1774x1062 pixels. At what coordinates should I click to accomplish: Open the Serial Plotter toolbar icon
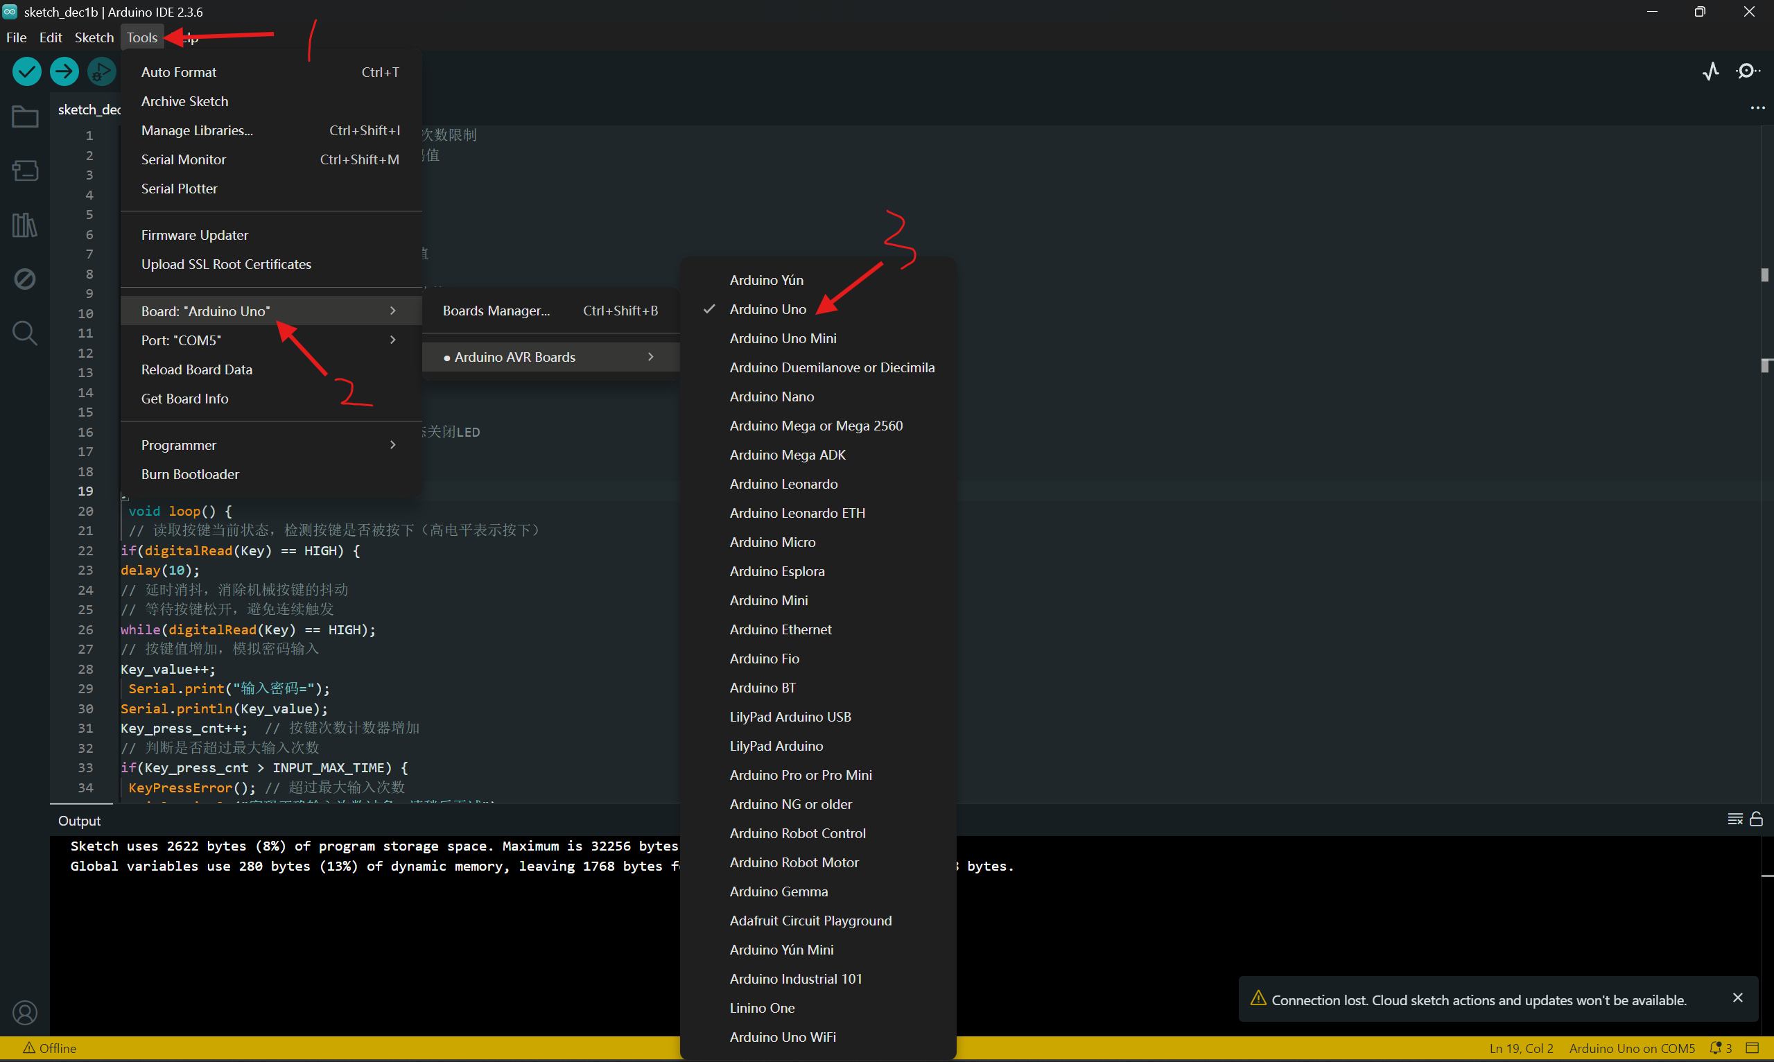point(1710,71)
